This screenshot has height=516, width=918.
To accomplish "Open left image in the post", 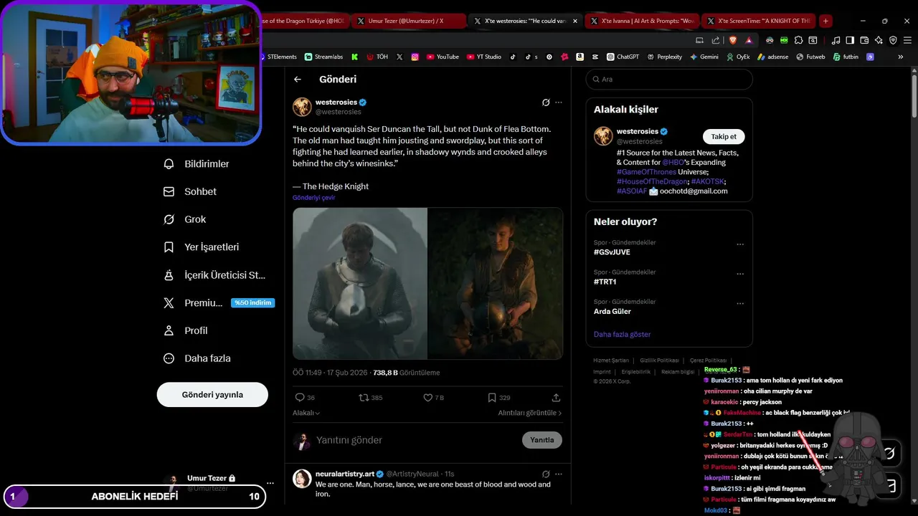I will (360, 284).
